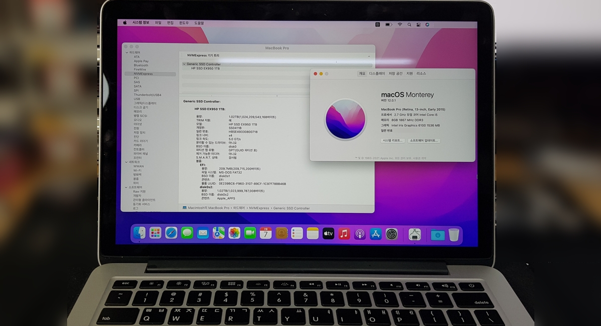Screen dimensions: 601x326
Task: Collapse Generic SSD Controller tree row
Action: [x=184, y=64]
